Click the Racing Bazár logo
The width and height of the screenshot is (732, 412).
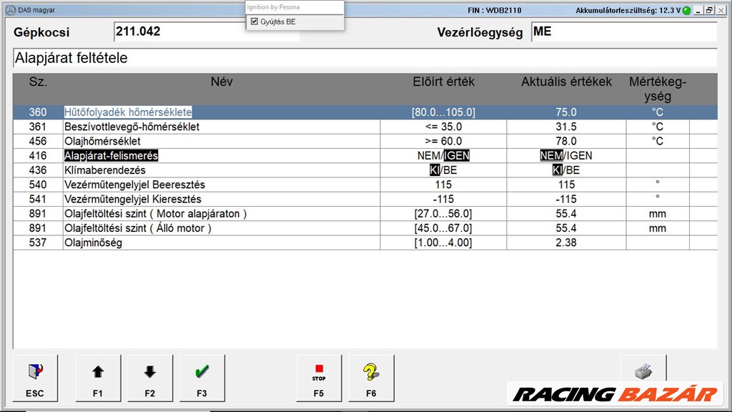pyautogui.click(x=615, y=394)
